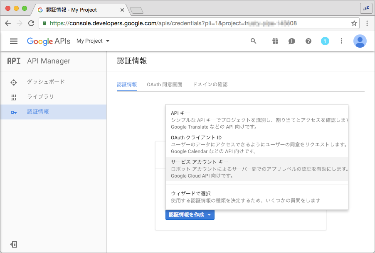Image resolution: width=375 pixels, height=253 pixels.
Task: Click the green lock security icon
Action: click(44, 23)
